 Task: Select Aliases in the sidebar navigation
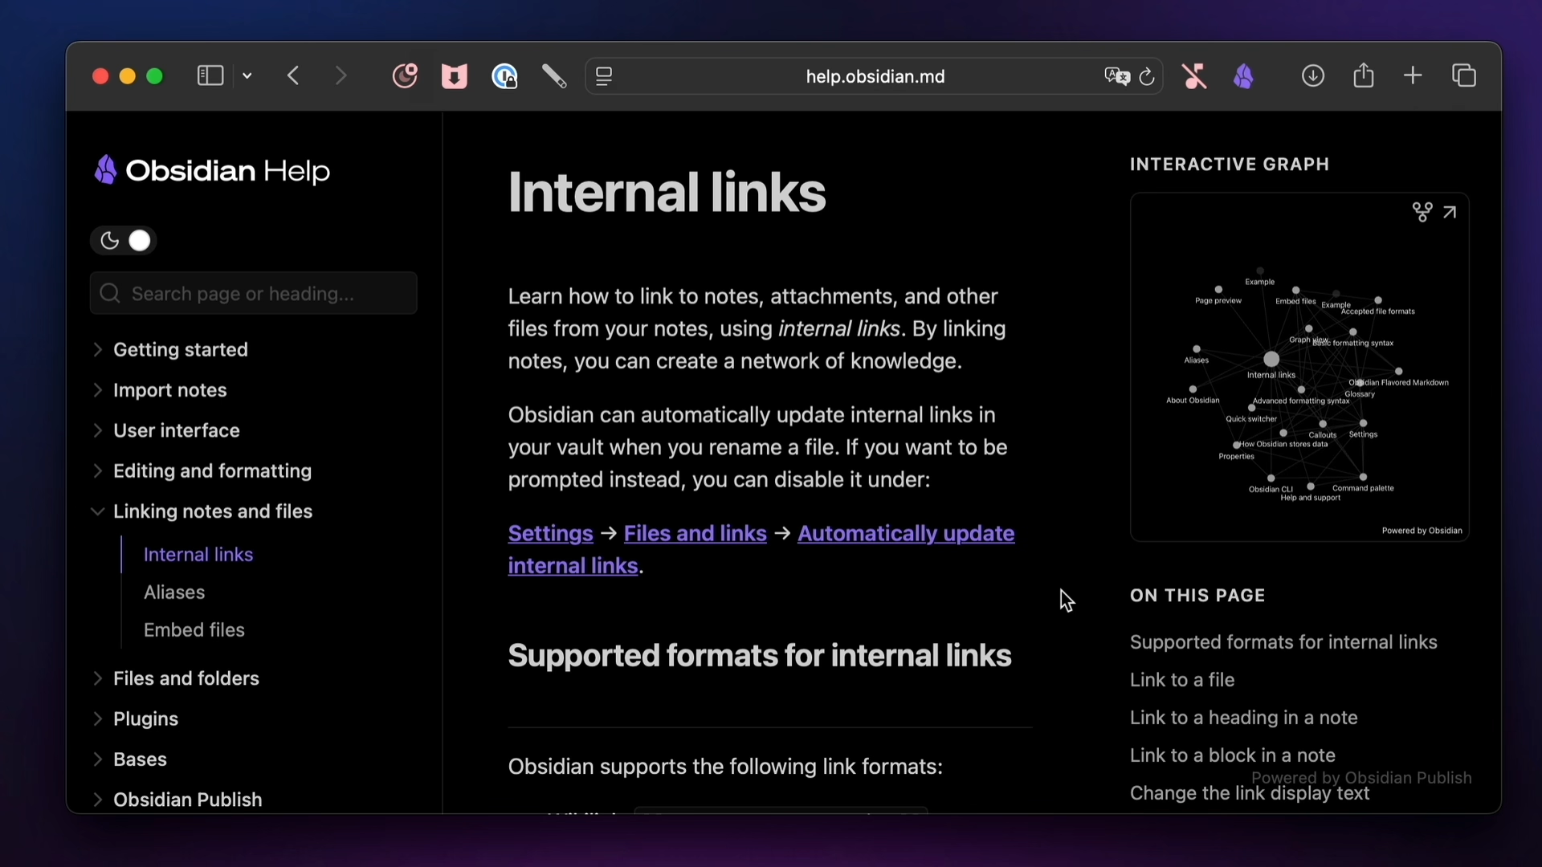pyautogui.click(x=174, y=592)
